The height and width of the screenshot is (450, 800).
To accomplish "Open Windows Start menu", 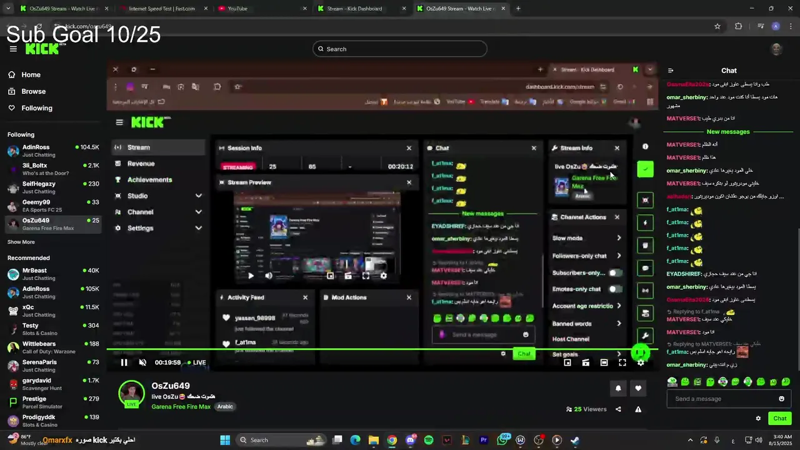I will [x=225, y=440].
